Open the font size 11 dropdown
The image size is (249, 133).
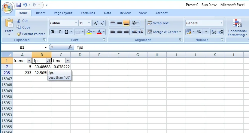(x=89, y=23)
